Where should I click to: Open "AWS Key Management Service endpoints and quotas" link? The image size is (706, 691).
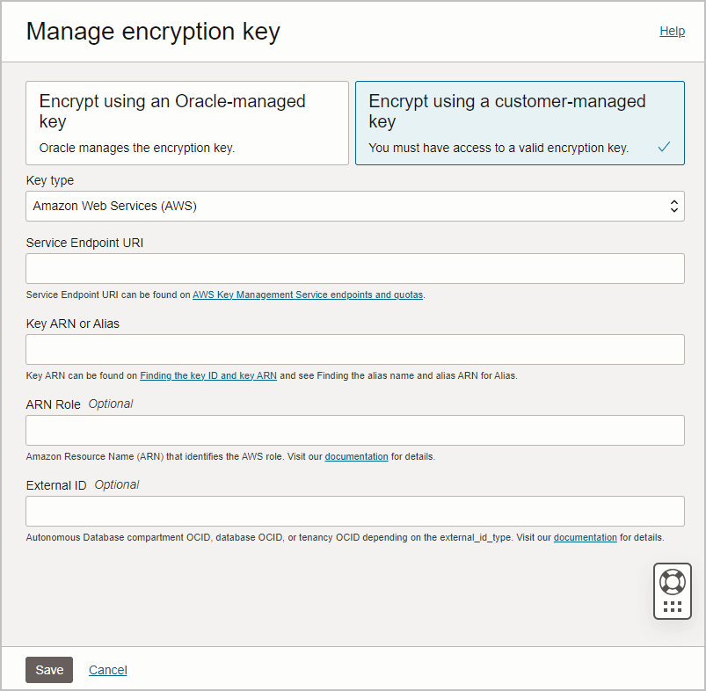click(x=307, y=295)
